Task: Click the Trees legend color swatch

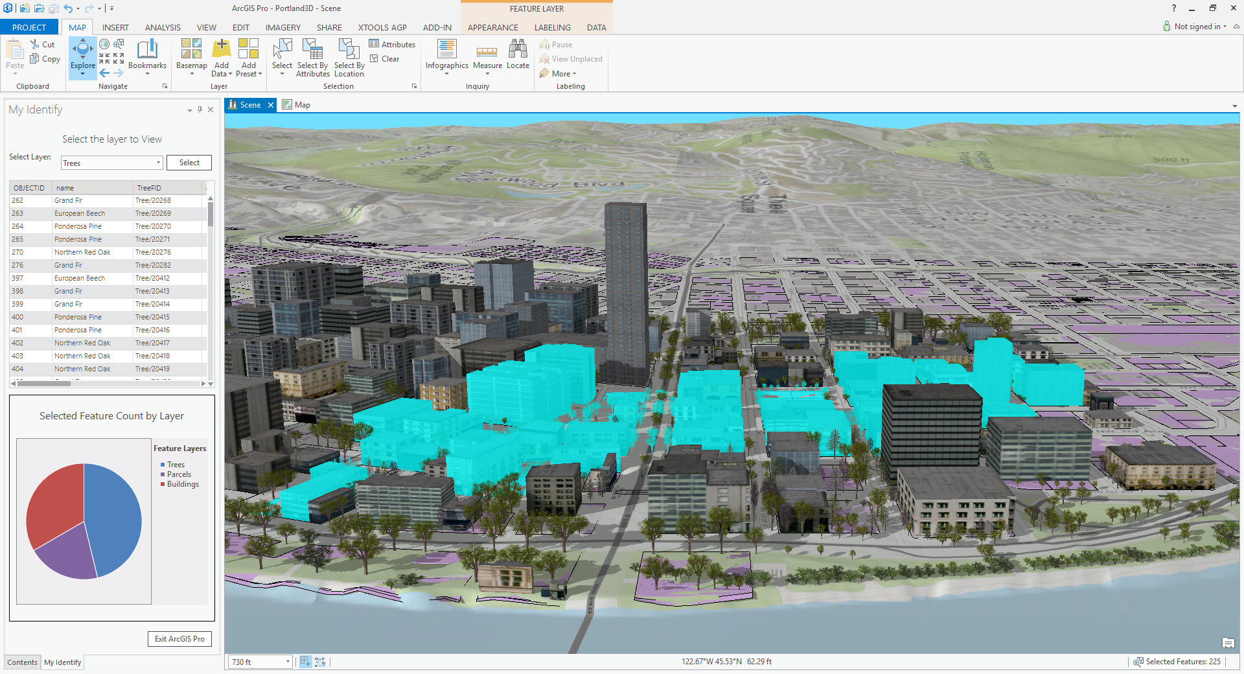Action: click(x=163, y=464)
